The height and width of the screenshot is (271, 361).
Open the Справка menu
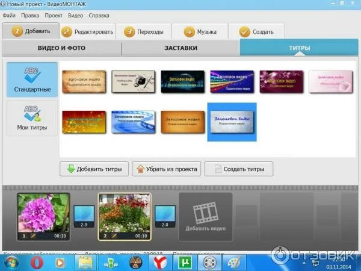99,16
